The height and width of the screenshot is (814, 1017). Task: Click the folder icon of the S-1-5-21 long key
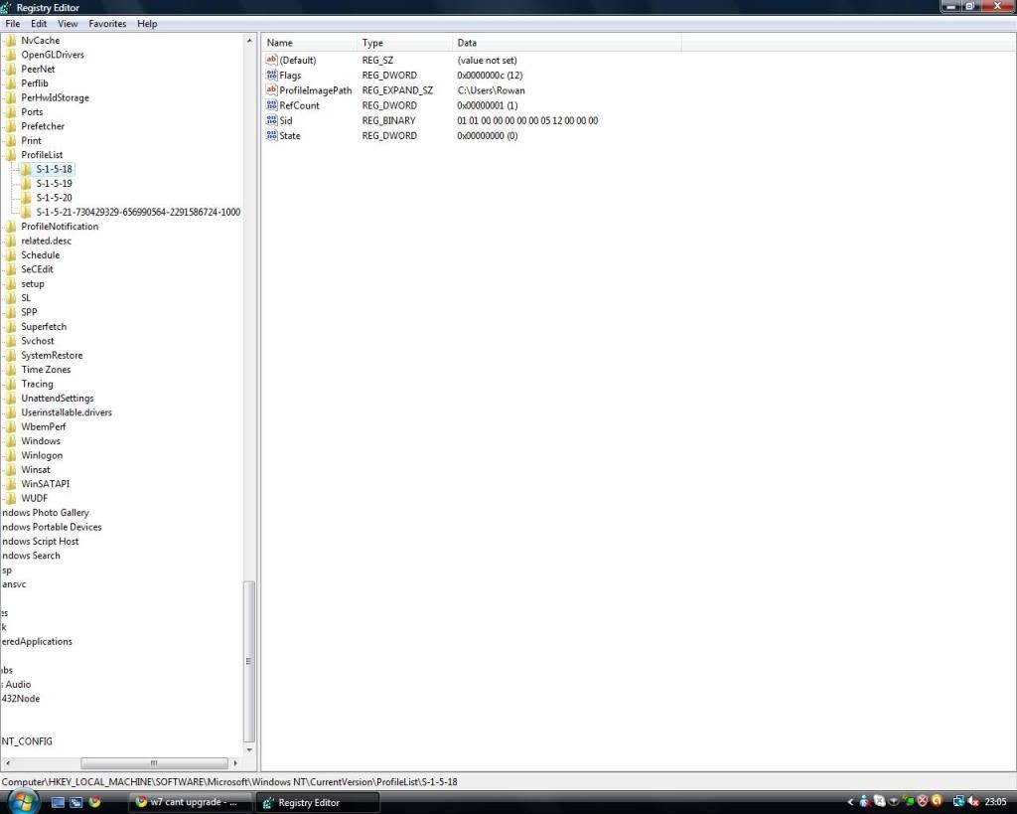tap(26, 212)
